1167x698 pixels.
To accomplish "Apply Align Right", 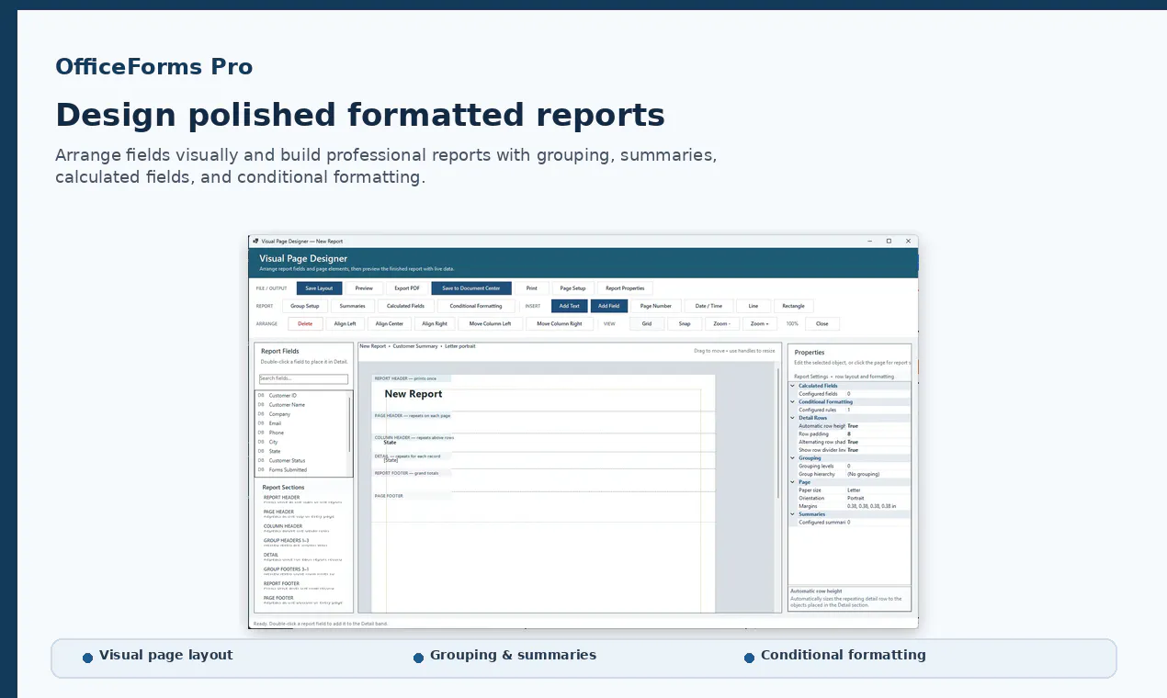I will (435, 323).
